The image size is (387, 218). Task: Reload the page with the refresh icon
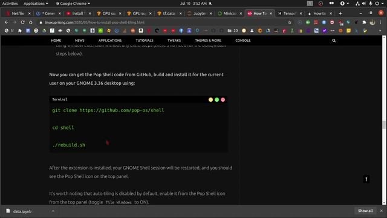(x=22, y=22)
